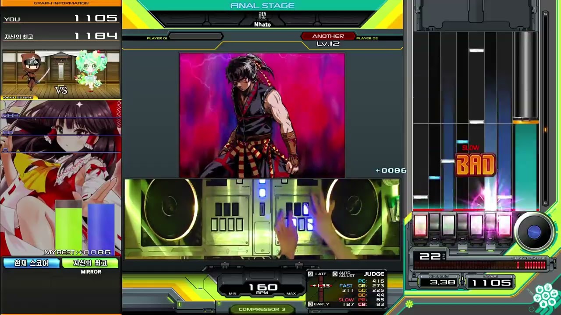
Task: Click the BD: 44 count
Action: pyautogui.click(x=371, y=295)
